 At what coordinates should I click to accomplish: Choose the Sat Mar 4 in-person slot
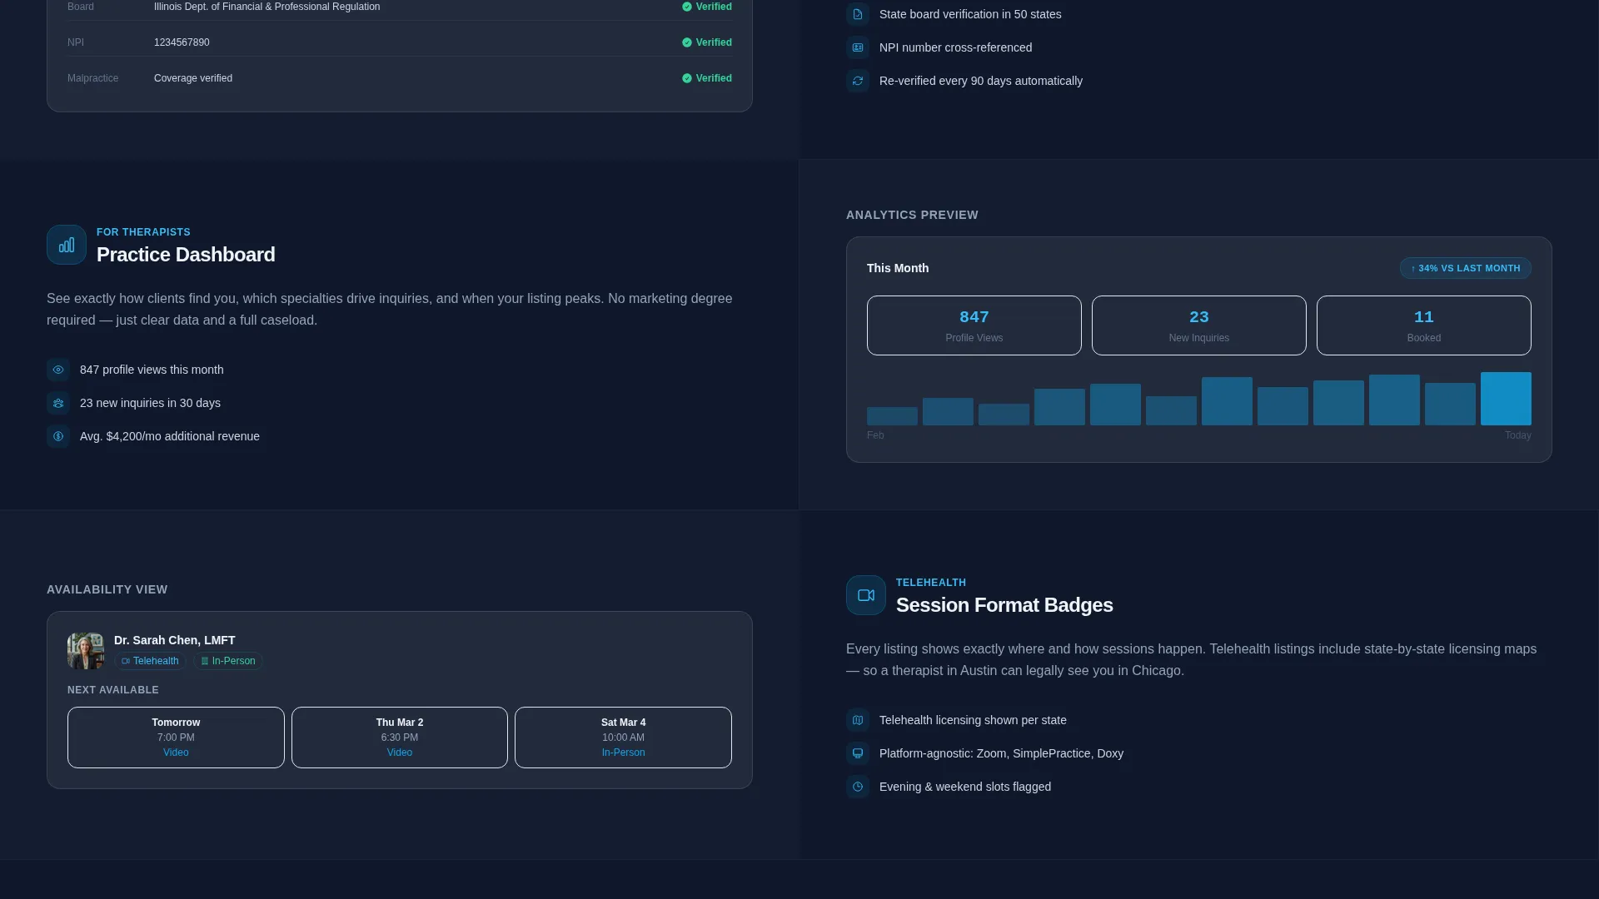(x=623, y=738)
